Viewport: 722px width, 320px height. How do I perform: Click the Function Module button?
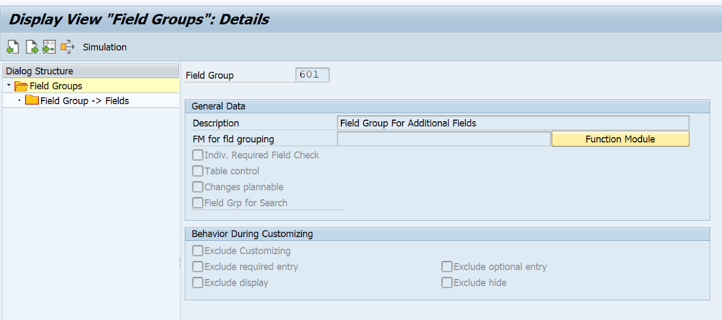pyautogui.click(x=620, y=139)
